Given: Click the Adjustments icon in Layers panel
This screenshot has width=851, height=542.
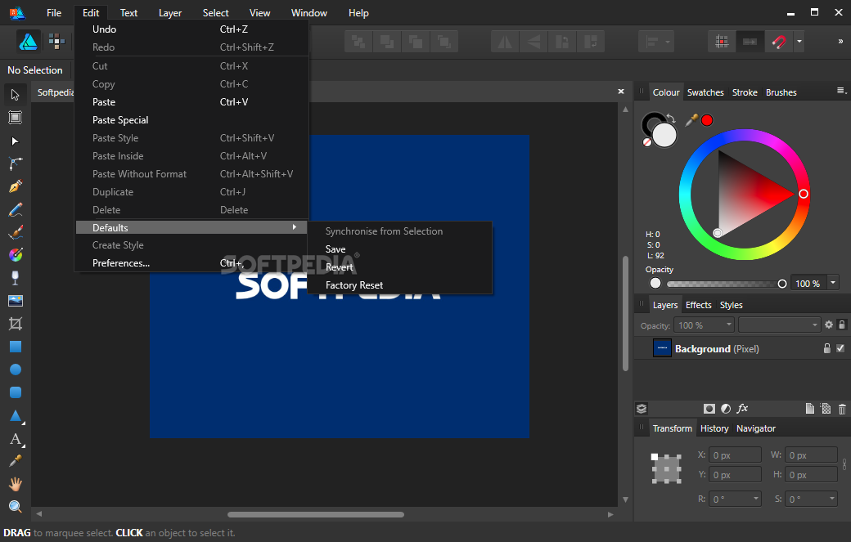Looking at the screenshot, I should tap(726, 409).
